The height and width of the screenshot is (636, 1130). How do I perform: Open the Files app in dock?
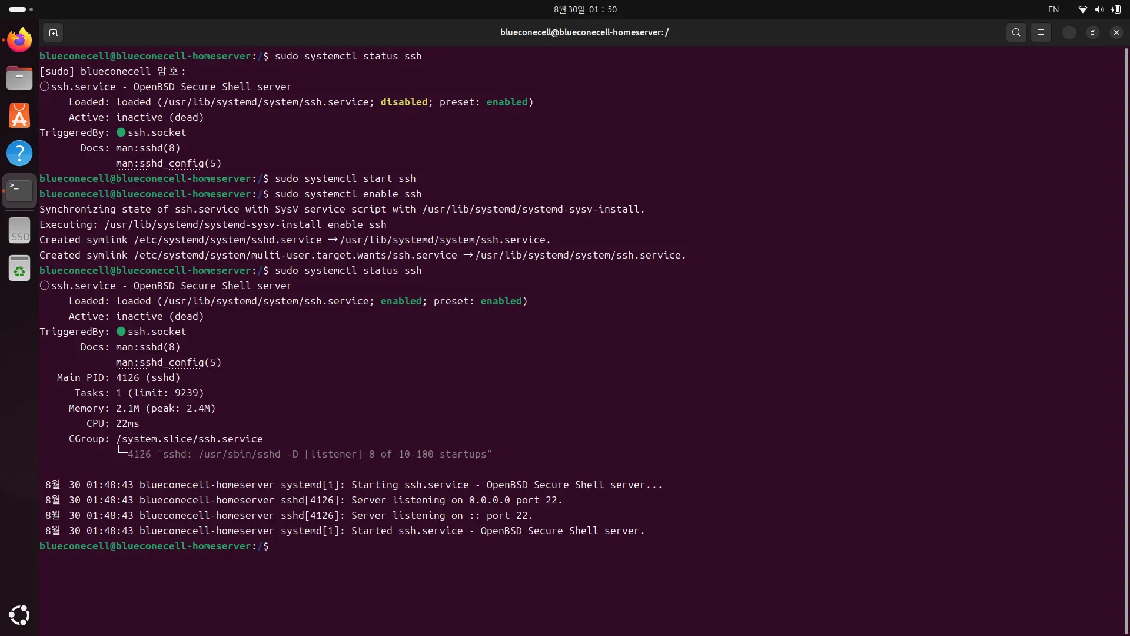point(19,78)
